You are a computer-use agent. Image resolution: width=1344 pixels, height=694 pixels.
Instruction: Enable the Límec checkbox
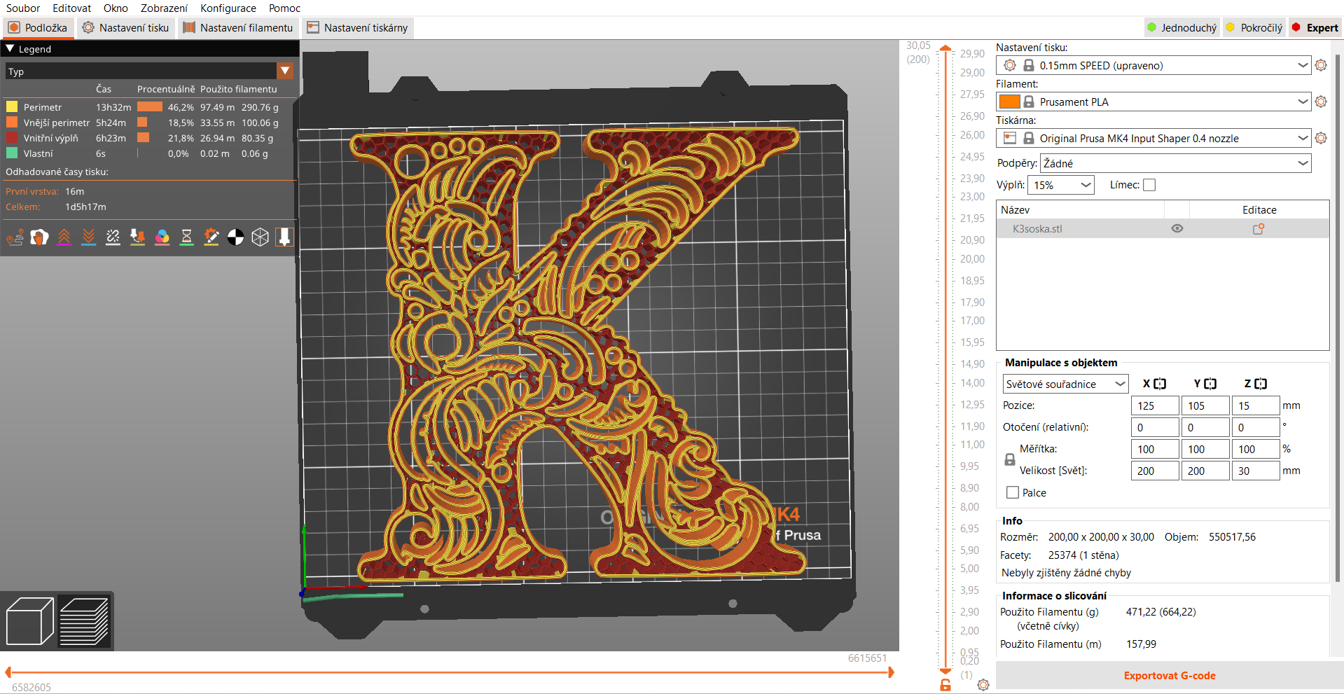1149,184
